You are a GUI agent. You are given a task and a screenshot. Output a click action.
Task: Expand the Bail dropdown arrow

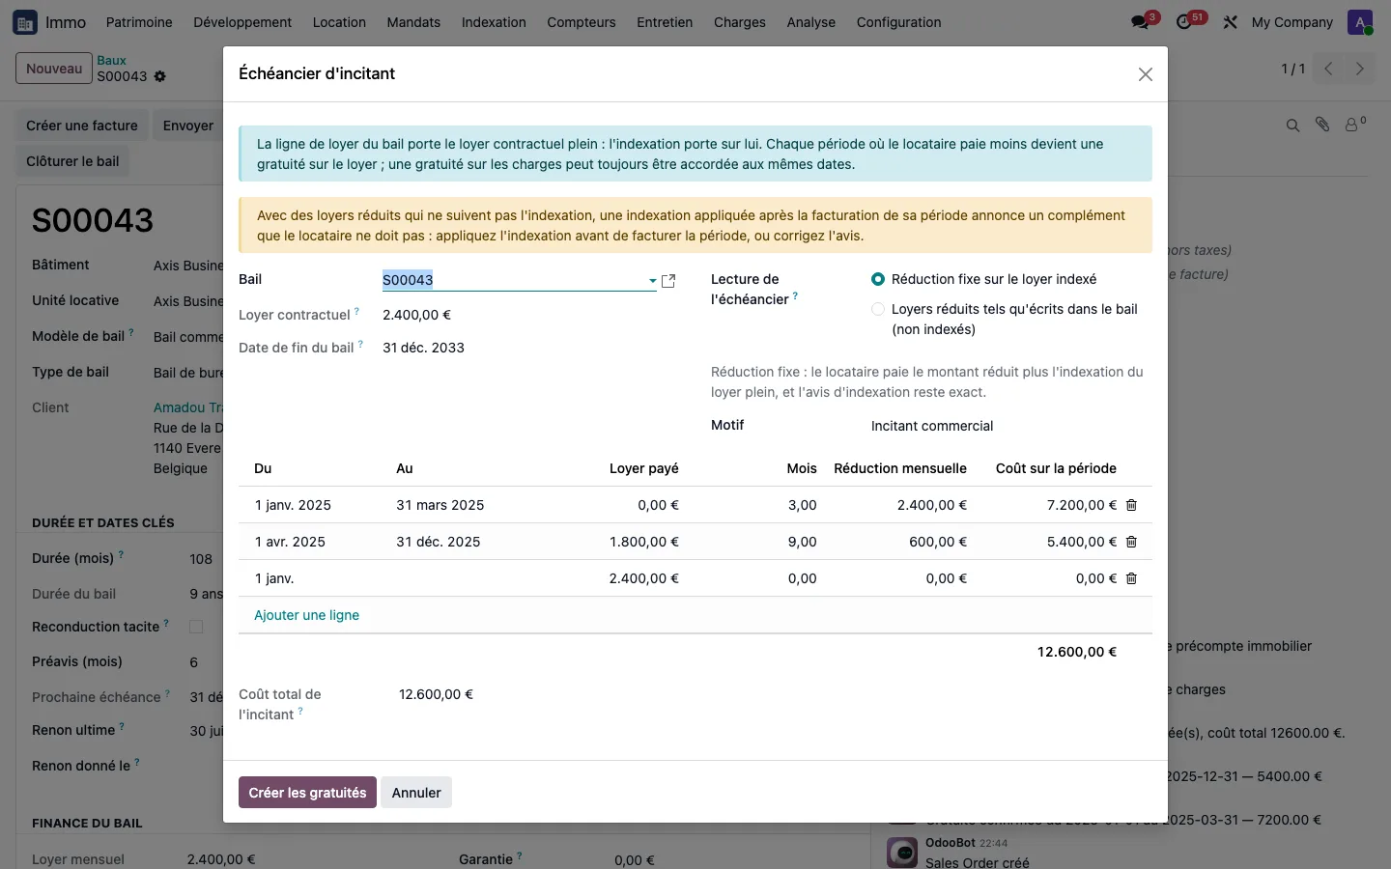point(653,281)
